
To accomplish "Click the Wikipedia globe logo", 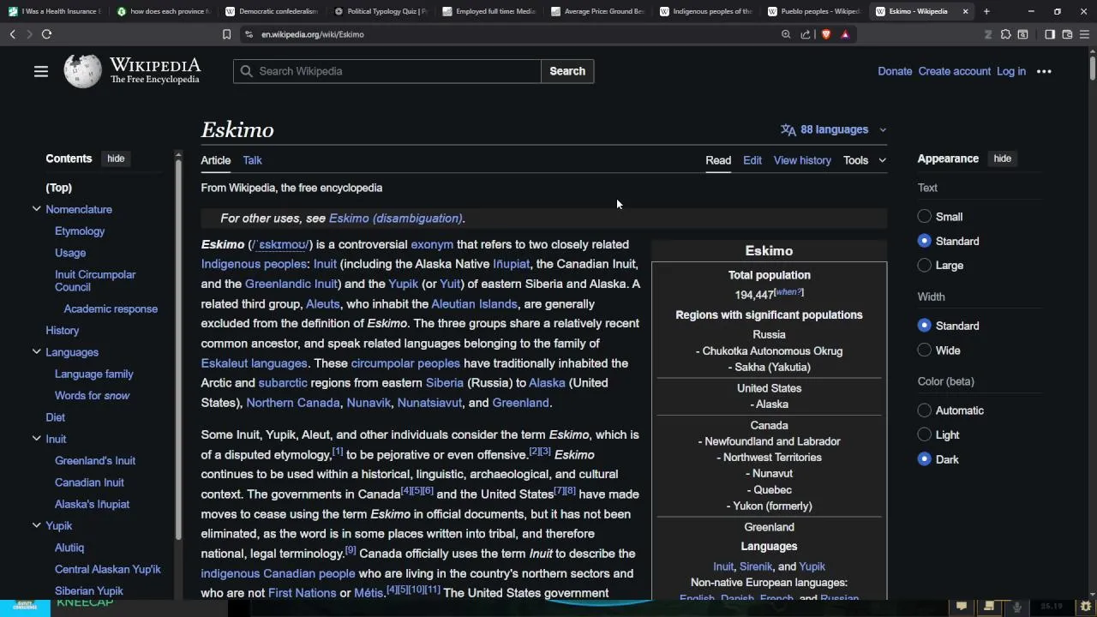I will 82,71.
